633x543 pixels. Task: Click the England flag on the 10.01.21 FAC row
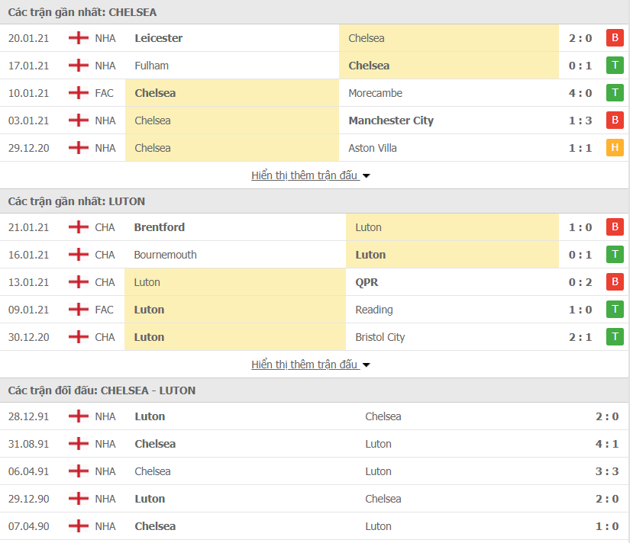(79, 93)
